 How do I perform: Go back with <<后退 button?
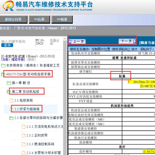click(x=39, y=19)
